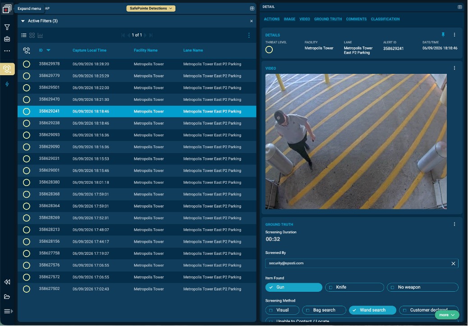This screenshot has height=326, width=468.
Task: Jump to the Classification tab
Action: coord(385,19)
